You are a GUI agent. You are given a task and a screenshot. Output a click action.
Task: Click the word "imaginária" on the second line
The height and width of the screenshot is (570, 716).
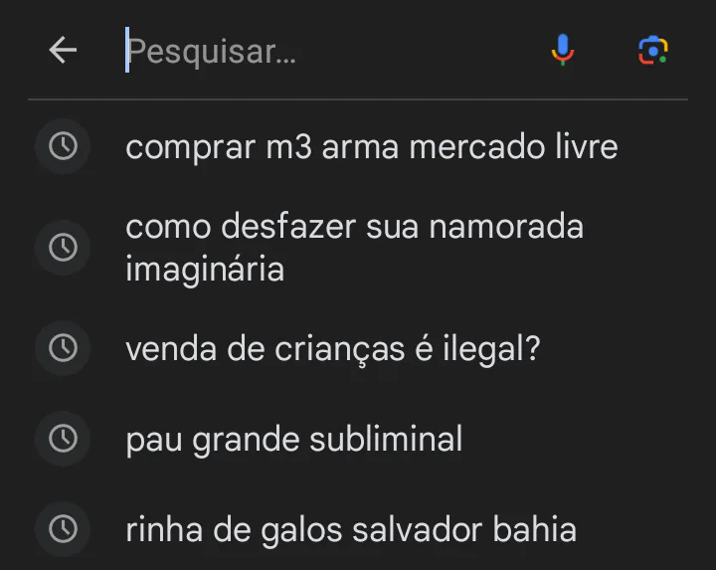click(205, 269)
